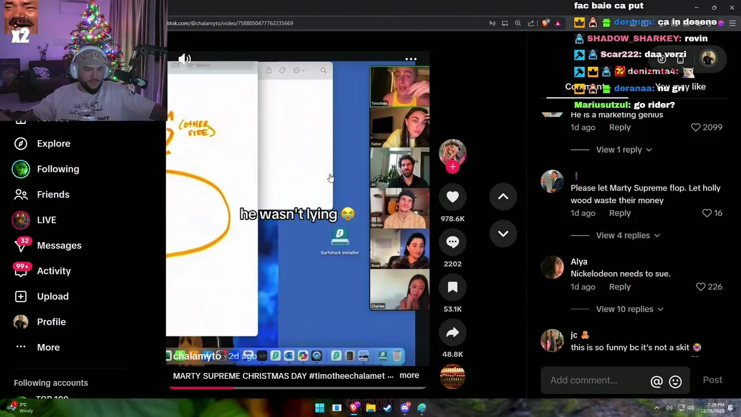Open the Friends section

point(53,195)
